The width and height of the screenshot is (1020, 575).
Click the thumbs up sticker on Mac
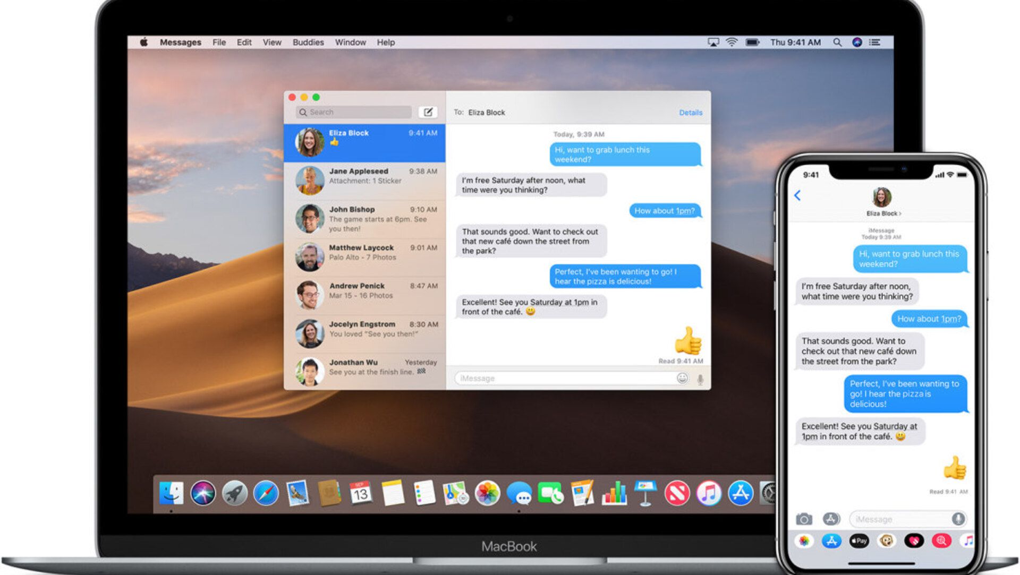pyautogui.click(x=688, y=340)
